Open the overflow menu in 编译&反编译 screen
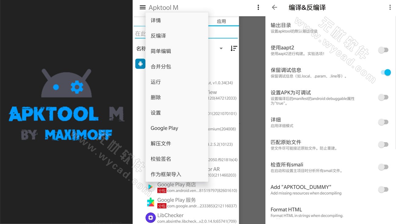 point(390,7)
